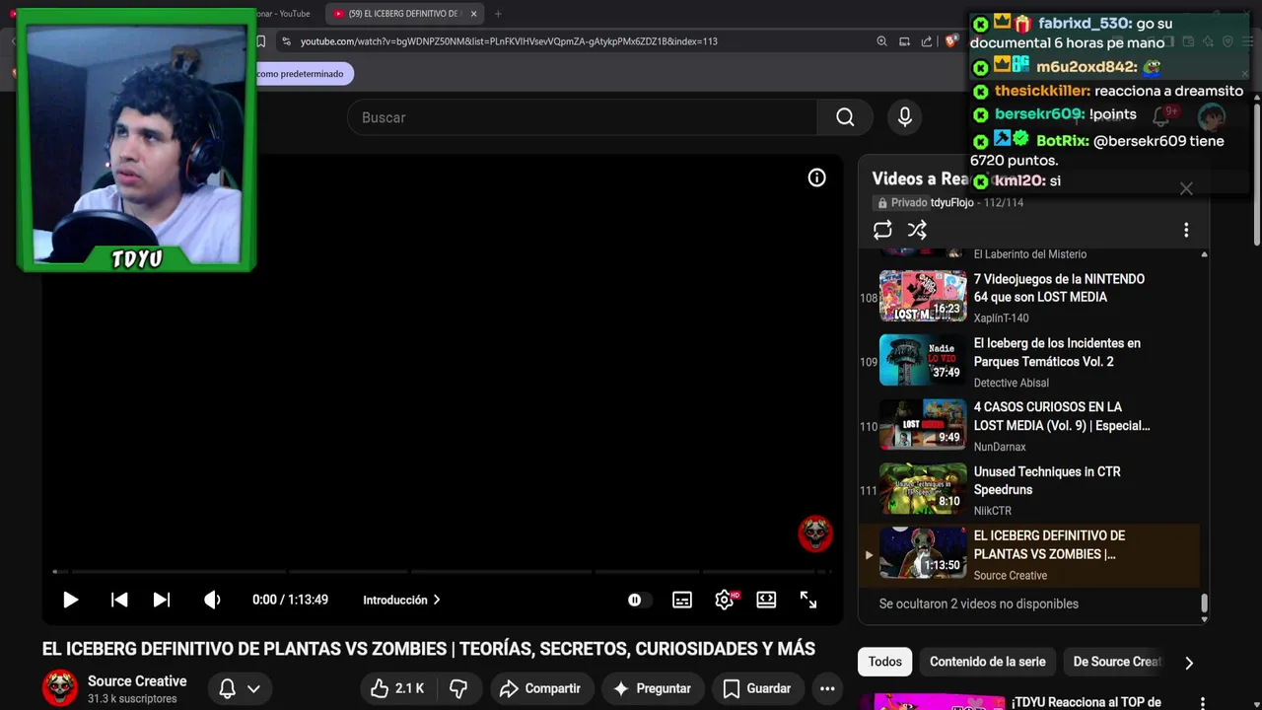The height and width of the screenshot is (710, 1262).
Task: Open the browser zoom magnifier icon
Action: (x=881, y=41)
